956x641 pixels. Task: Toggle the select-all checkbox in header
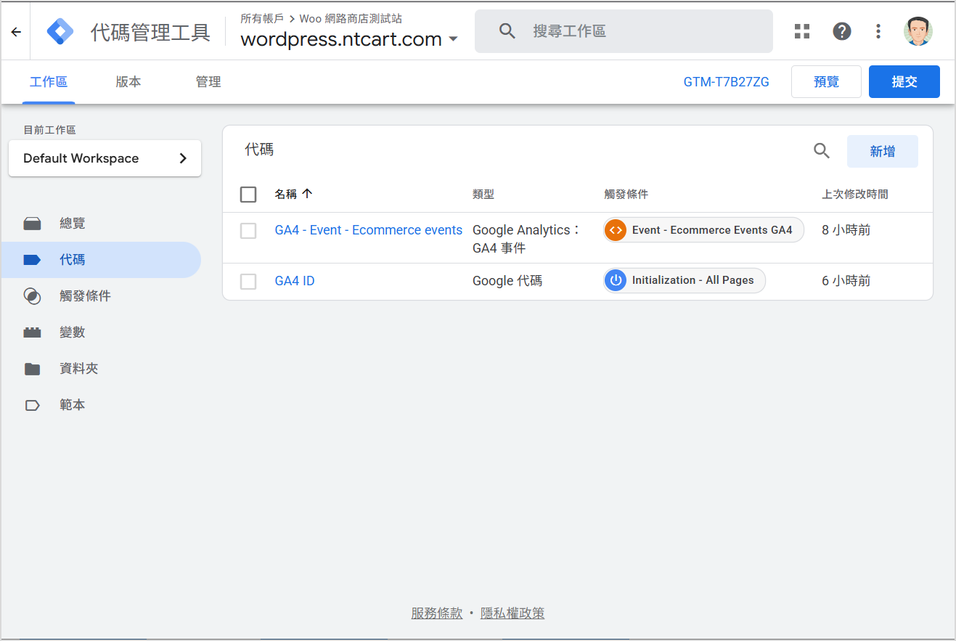[x=248, y=195]
